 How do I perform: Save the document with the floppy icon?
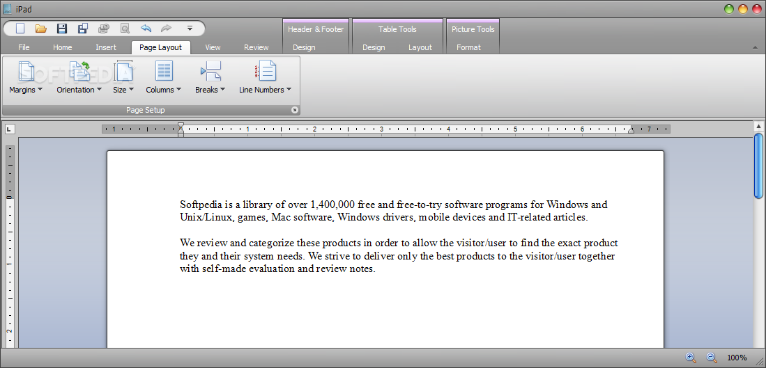(62, 29)
